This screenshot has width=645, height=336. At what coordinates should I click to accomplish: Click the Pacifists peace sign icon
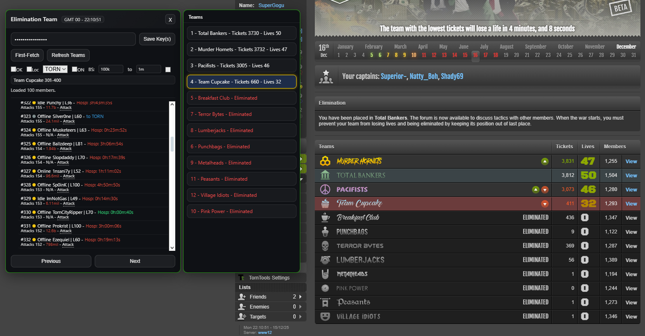point(326,189)
